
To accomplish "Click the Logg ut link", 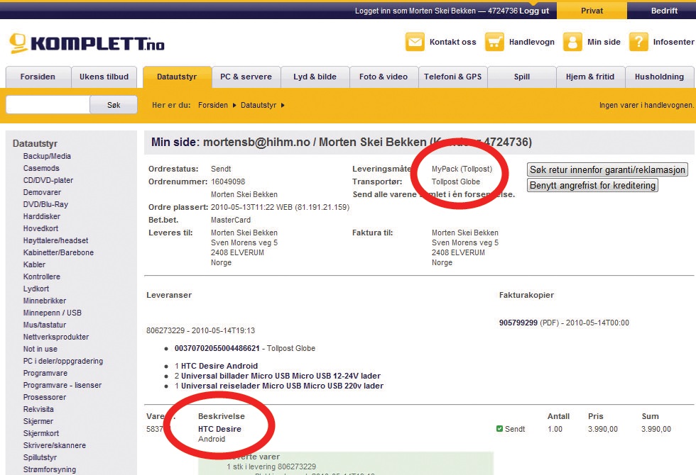I will tap(534, 11).
